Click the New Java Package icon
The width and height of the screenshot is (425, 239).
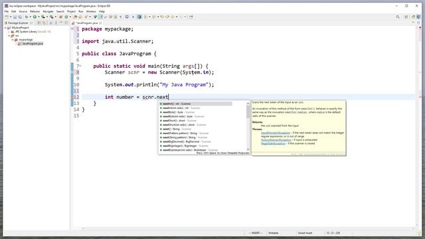tap(60, 17)
